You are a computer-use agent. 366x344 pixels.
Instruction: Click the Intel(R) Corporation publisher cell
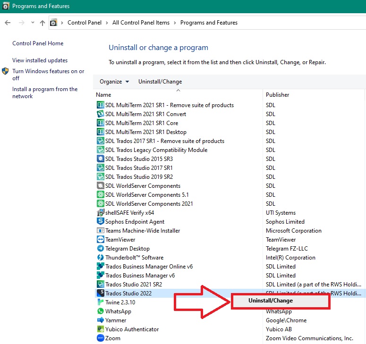[290, 258]
